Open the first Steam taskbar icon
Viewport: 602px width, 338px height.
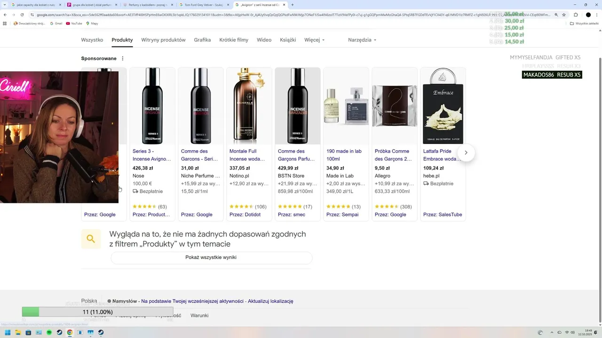(59, 332)
